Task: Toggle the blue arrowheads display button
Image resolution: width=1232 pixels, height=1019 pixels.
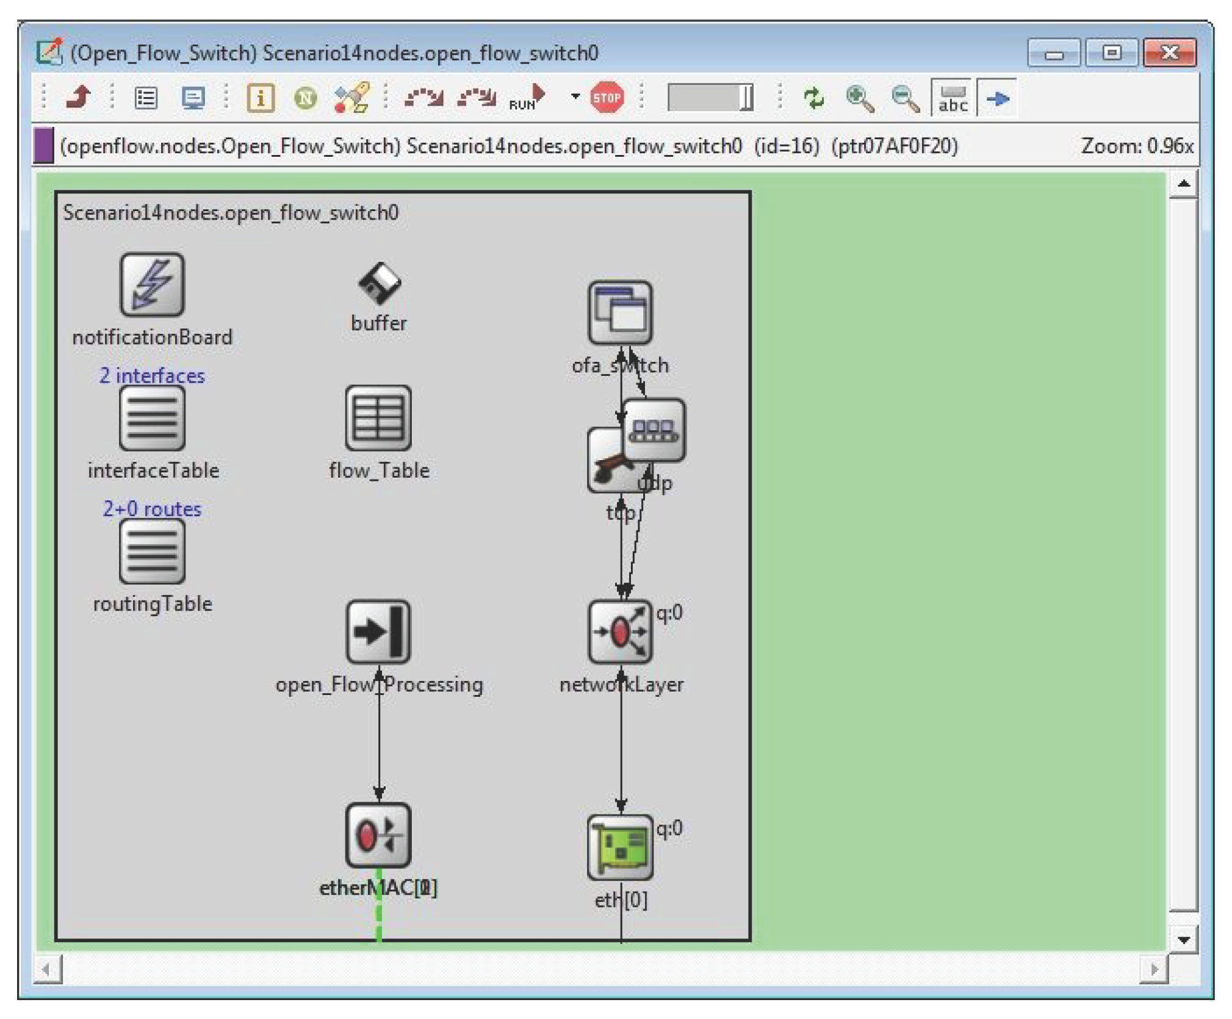Action: click(x=998, y=98)
